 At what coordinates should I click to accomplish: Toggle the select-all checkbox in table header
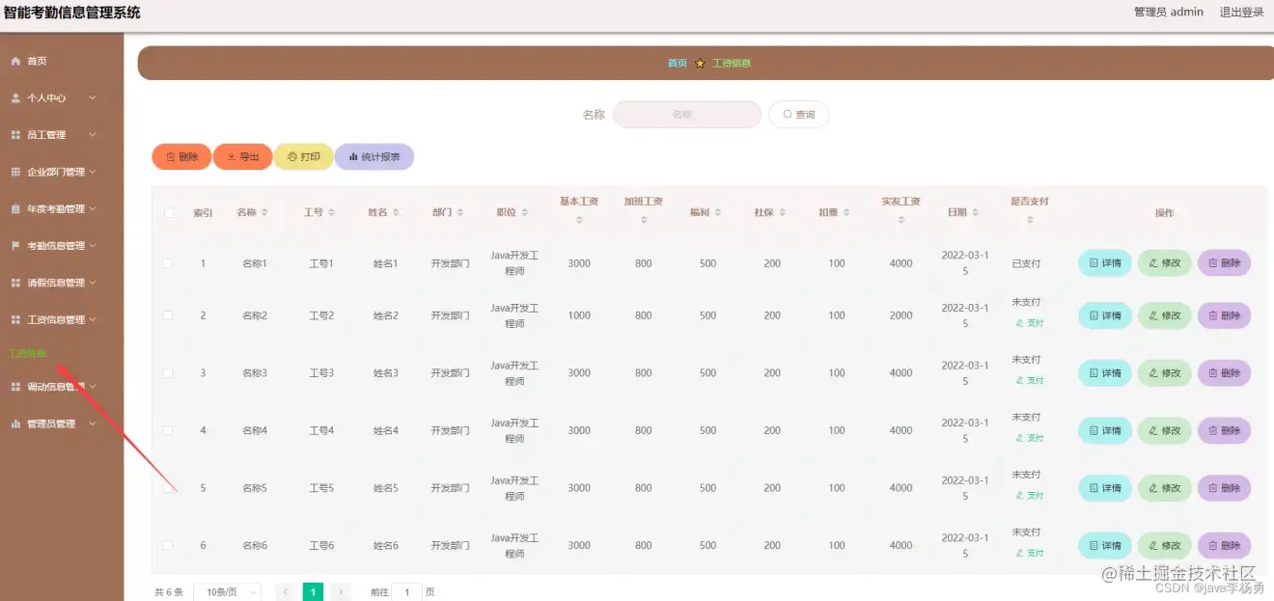tap(169, 212)
